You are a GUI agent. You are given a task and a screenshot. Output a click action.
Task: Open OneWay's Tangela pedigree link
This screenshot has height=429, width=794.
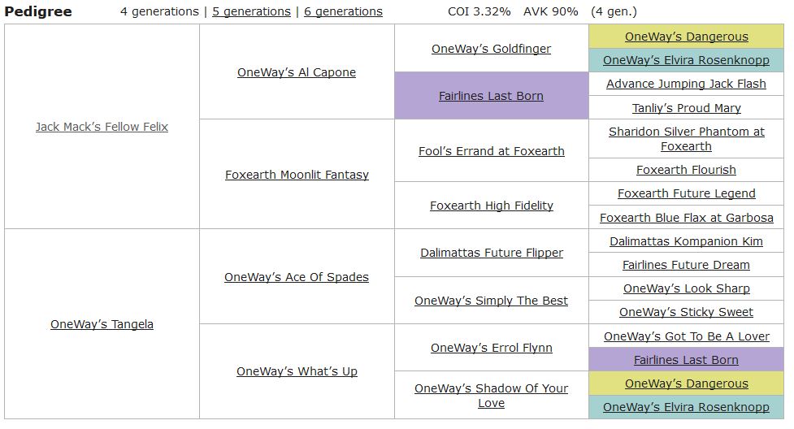(102, 324)
